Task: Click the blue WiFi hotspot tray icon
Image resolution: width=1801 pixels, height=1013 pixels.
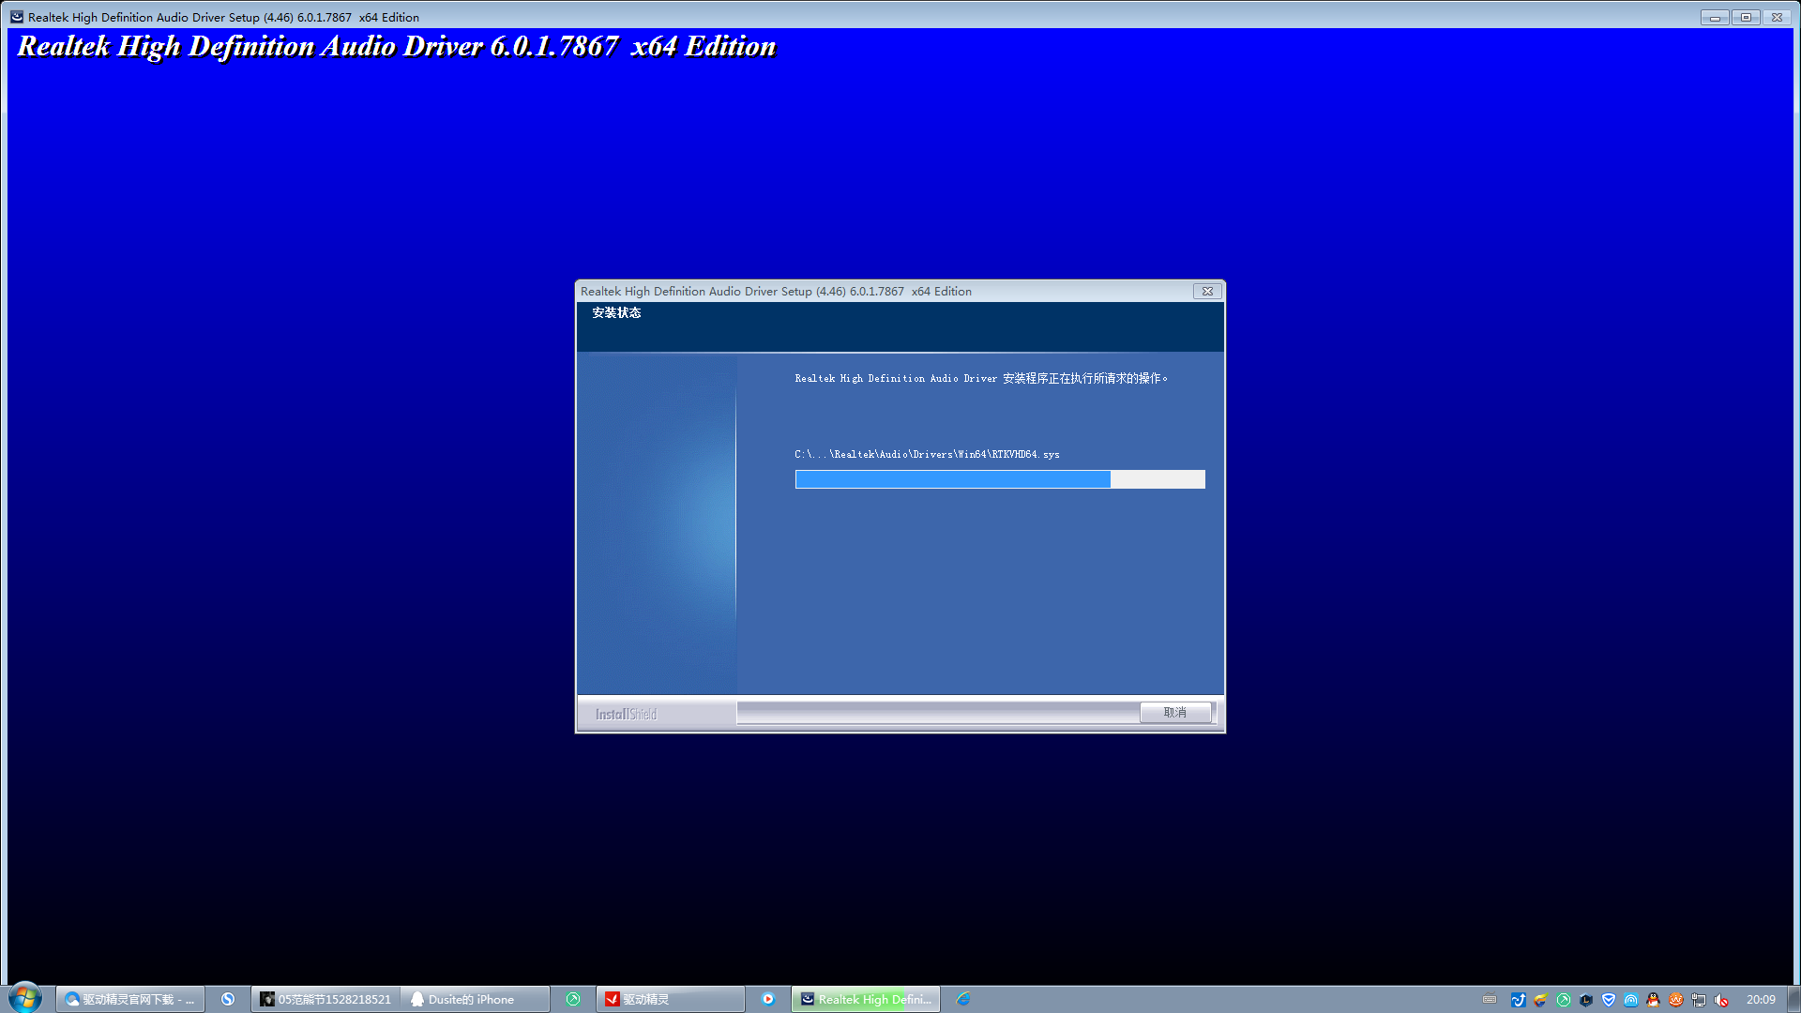Action: pyautogui.click(x=1630, y=1000)
